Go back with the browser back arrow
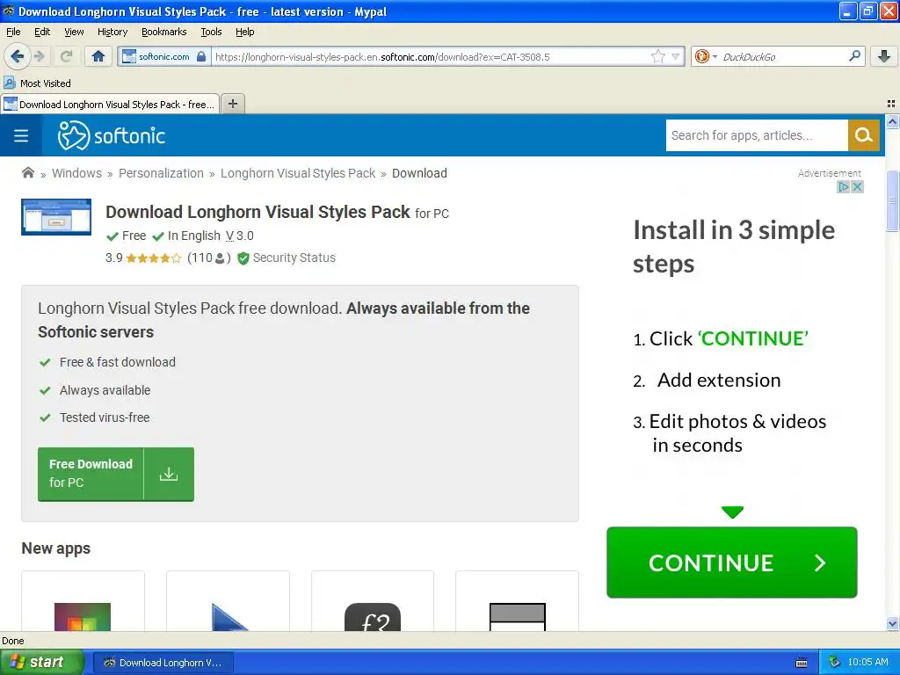900x675 pixels. coord(17,56)
